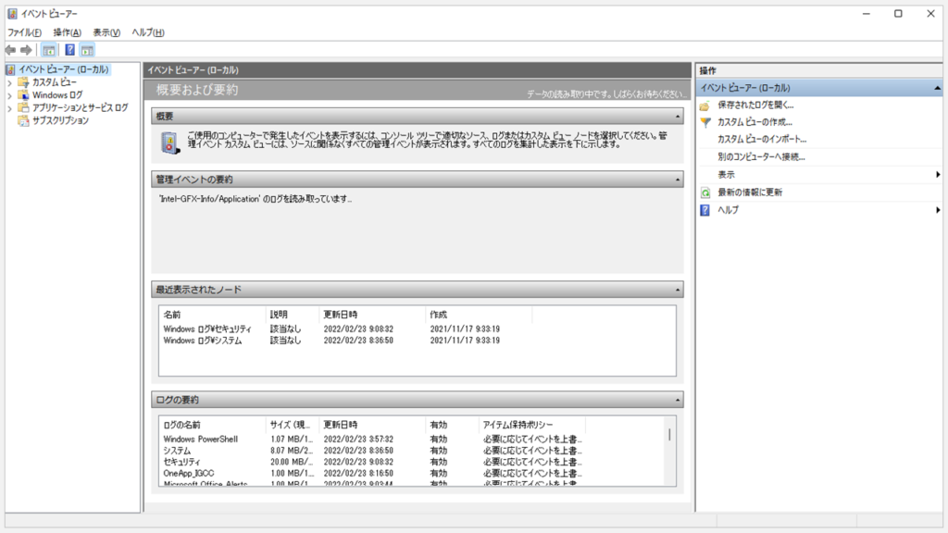Click the show/hide console tree toolbar icon
Screen dimensions: 948x533
[49, 50]
